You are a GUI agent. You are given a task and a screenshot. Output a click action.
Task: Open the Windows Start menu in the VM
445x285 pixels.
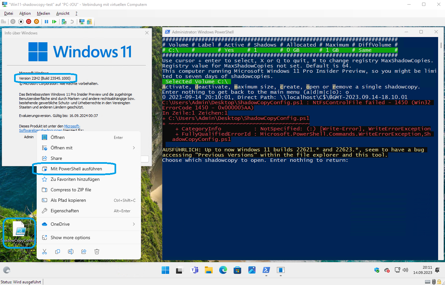click(165, 270)
